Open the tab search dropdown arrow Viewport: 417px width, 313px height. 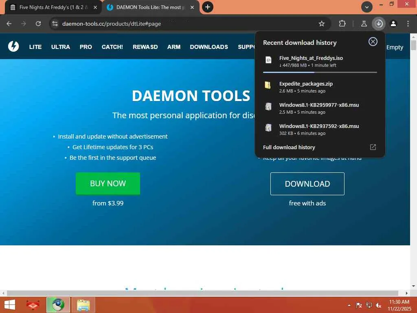coord(367,7)
